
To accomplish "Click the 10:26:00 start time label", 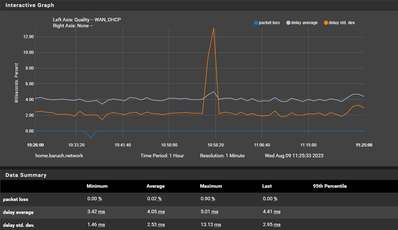I will click(35, 145).
